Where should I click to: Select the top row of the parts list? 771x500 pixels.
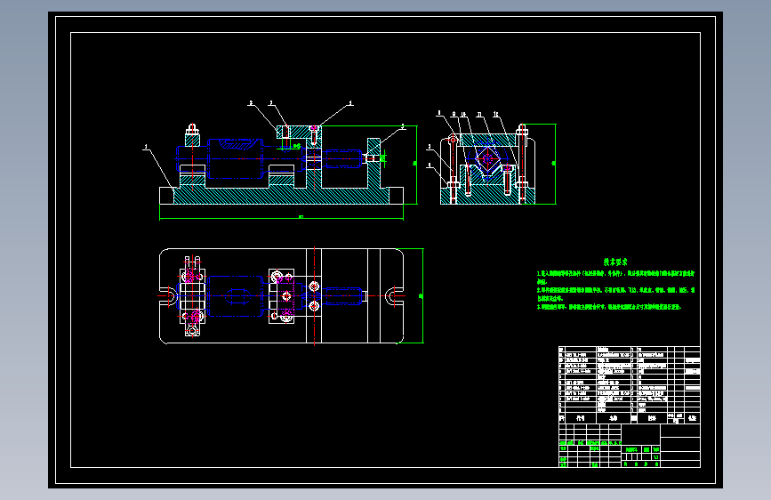tap(630, 349)
